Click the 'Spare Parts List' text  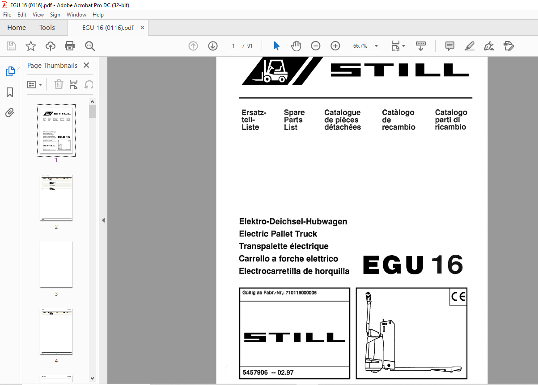(294, 120)
